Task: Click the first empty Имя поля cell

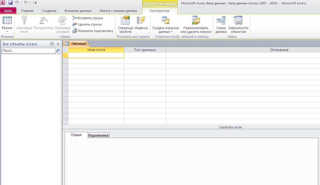Action: [96, 55]
